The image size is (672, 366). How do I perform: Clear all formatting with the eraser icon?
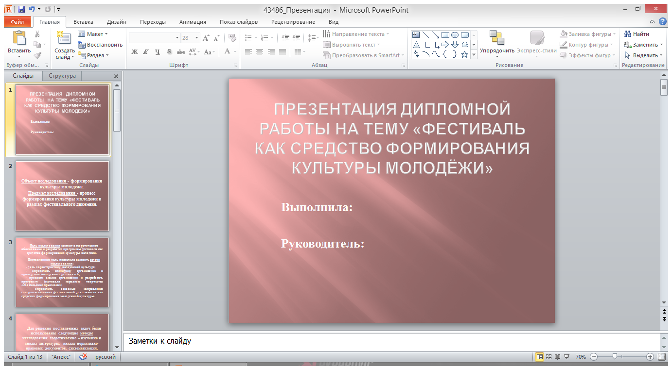pos(232,38)
